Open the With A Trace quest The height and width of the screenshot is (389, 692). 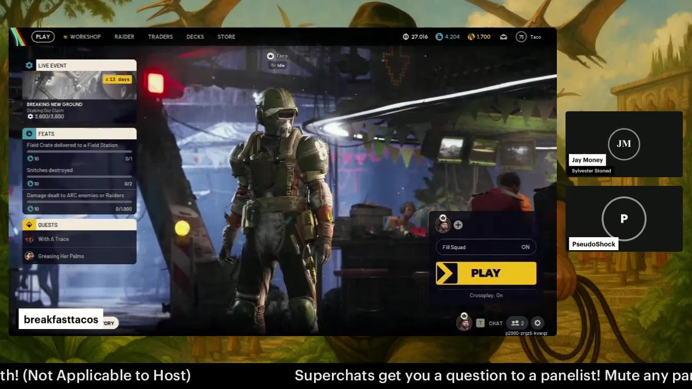tap(79, 239)
